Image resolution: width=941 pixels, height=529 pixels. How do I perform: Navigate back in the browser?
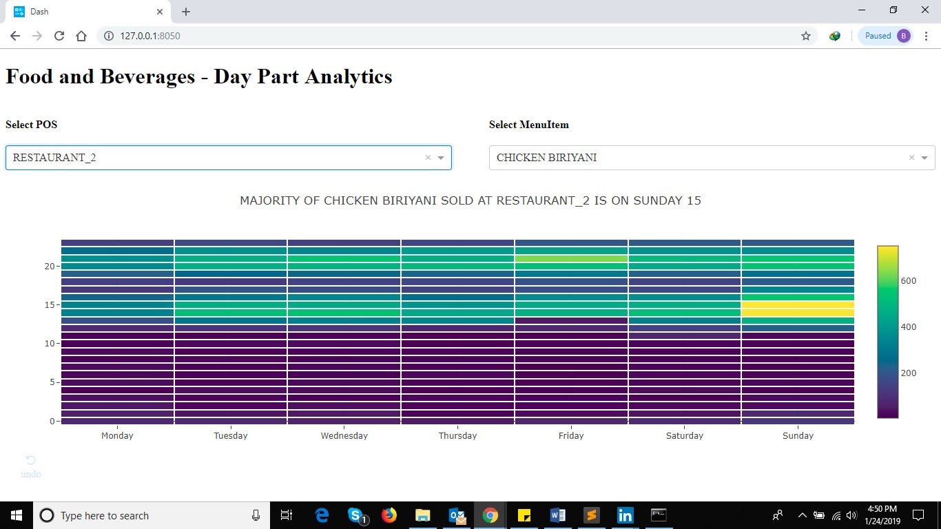tap(15, 36)
